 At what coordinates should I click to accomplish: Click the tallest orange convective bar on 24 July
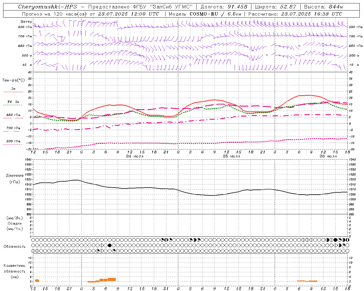[x=112, y=280]
